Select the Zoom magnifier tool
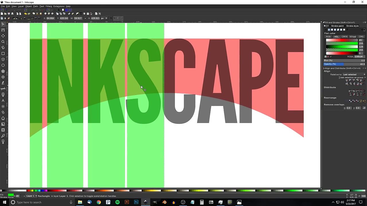The width and height of the screenshot is (367, 206). (3, 42)
